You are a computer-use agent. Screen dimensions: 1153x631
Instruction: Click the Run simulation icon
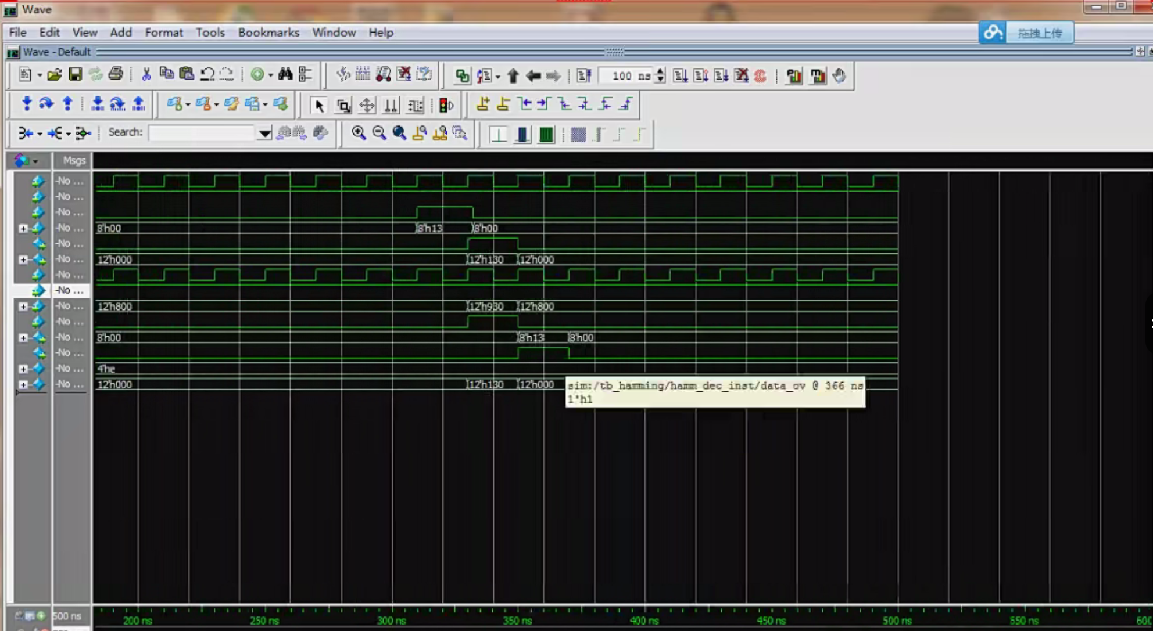tap(681, 76)
